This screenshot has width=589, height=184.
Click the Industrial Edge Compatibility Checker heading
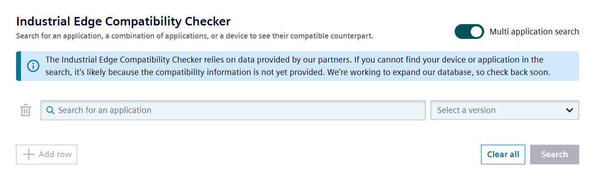[123, 21]
